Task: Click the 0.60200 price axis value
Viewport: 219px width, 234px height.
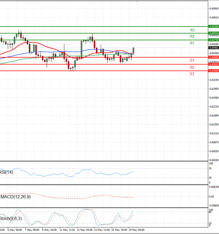Action: [214, 160]
